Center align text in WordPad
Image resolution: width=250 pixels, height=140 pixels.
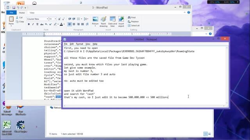click(74, 24)
